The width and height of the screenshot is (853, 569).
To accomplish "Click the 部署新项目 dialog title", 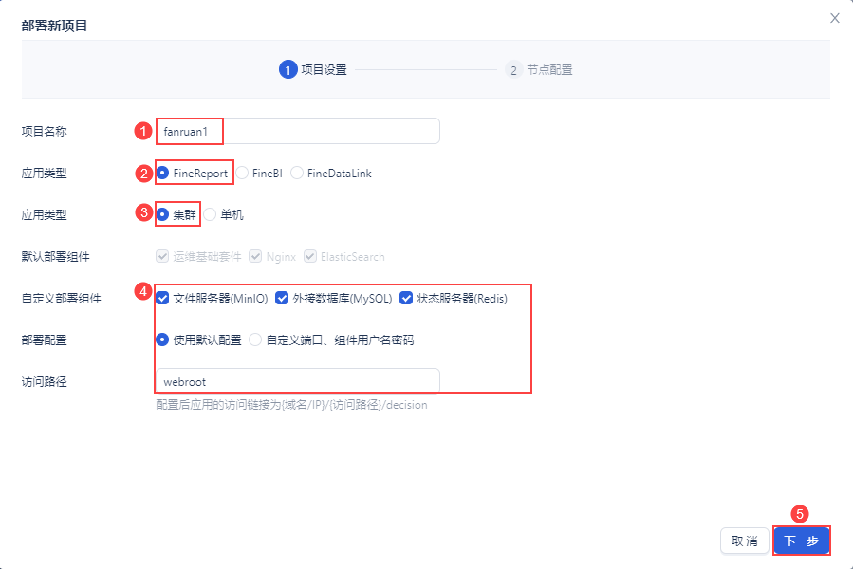I will pos(54,26).
